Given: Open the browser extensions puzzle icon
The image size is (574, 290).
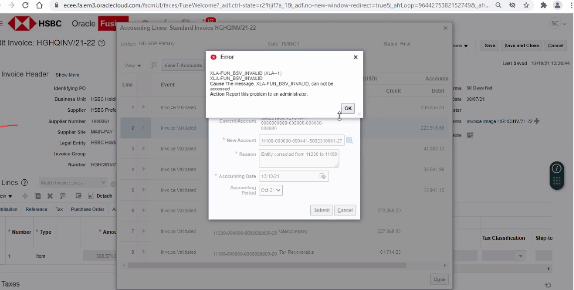Looking at the screenshot, I should (x=544, y=5).
